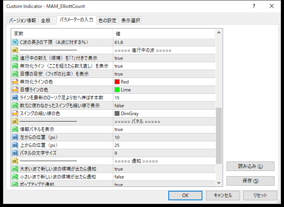This screenshot has height=207, width=284.
Task: Toggle false value of 小さい波で新しい波の候補
Action: [119, 177]
